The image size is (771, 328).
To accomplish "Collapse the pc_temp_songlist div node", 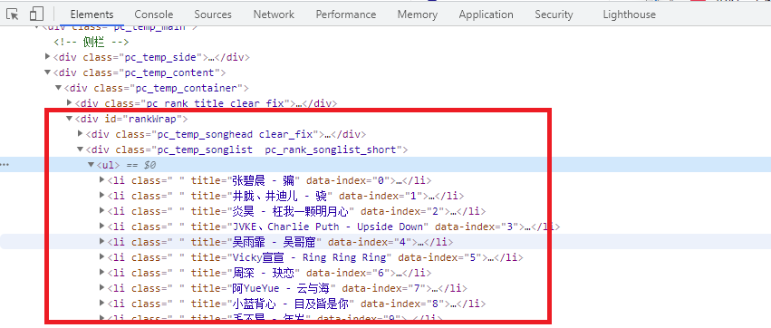I will tap(80, 150).
